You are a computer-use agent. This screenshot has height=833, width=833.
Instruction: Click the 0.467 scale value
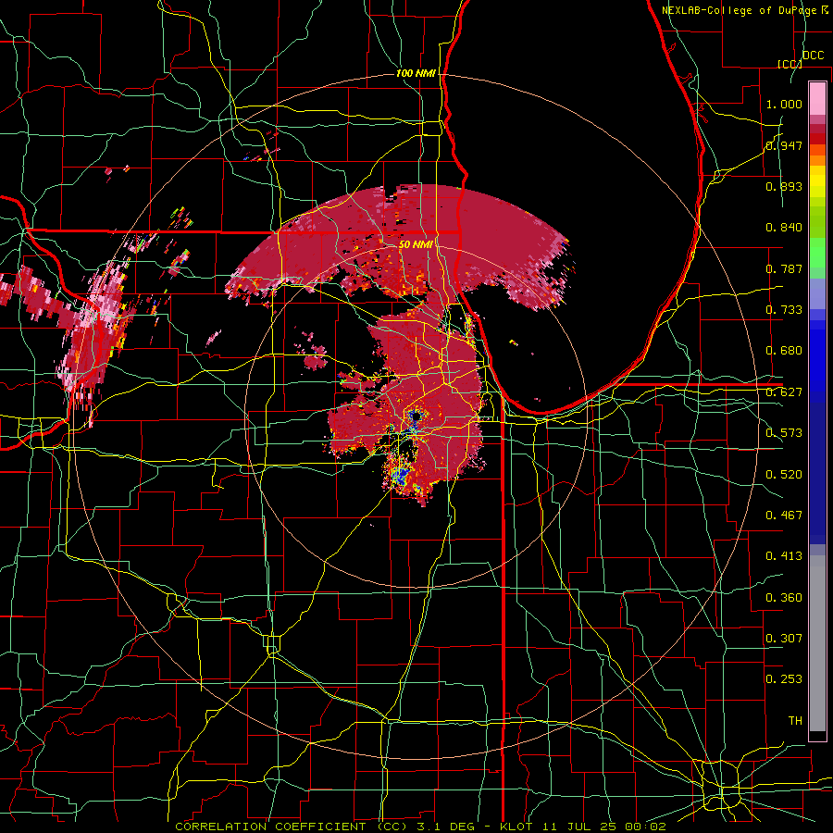(x=784, y=516)
